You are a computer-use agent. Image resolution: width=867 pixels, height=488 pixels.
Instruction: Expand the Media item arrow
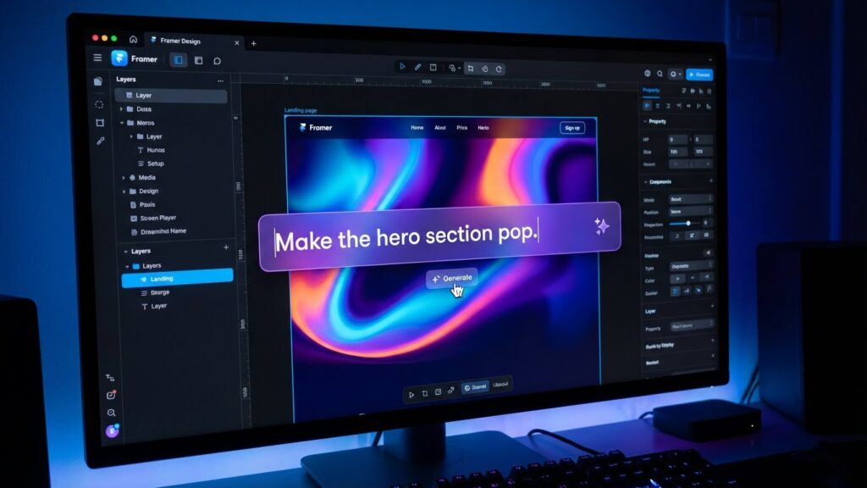[124, 178]
